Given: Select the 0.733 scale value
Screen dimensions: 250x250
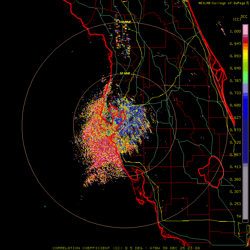Looking at the screenshot, I should point(235,93).
